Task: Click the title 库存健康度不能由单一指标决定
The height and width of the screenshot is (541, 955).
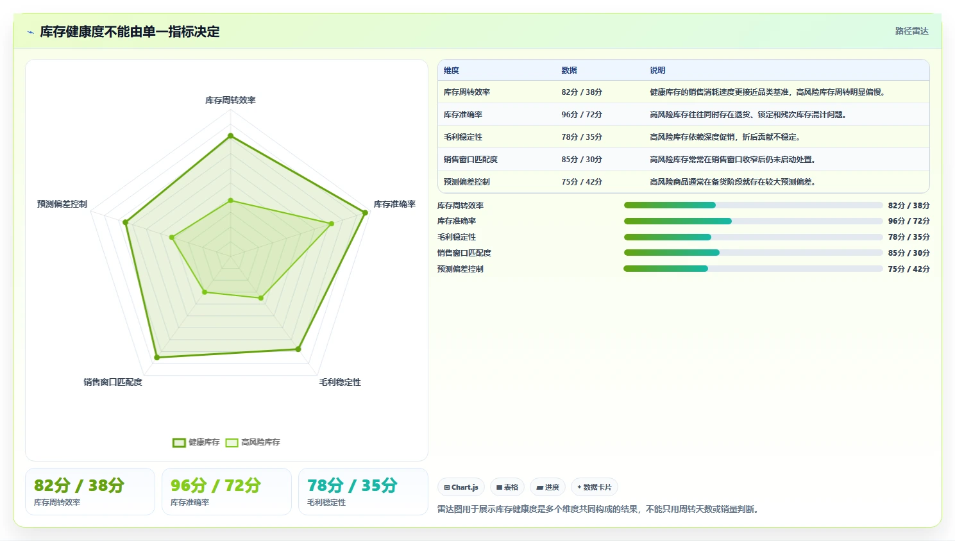Action: click(130, 32)
